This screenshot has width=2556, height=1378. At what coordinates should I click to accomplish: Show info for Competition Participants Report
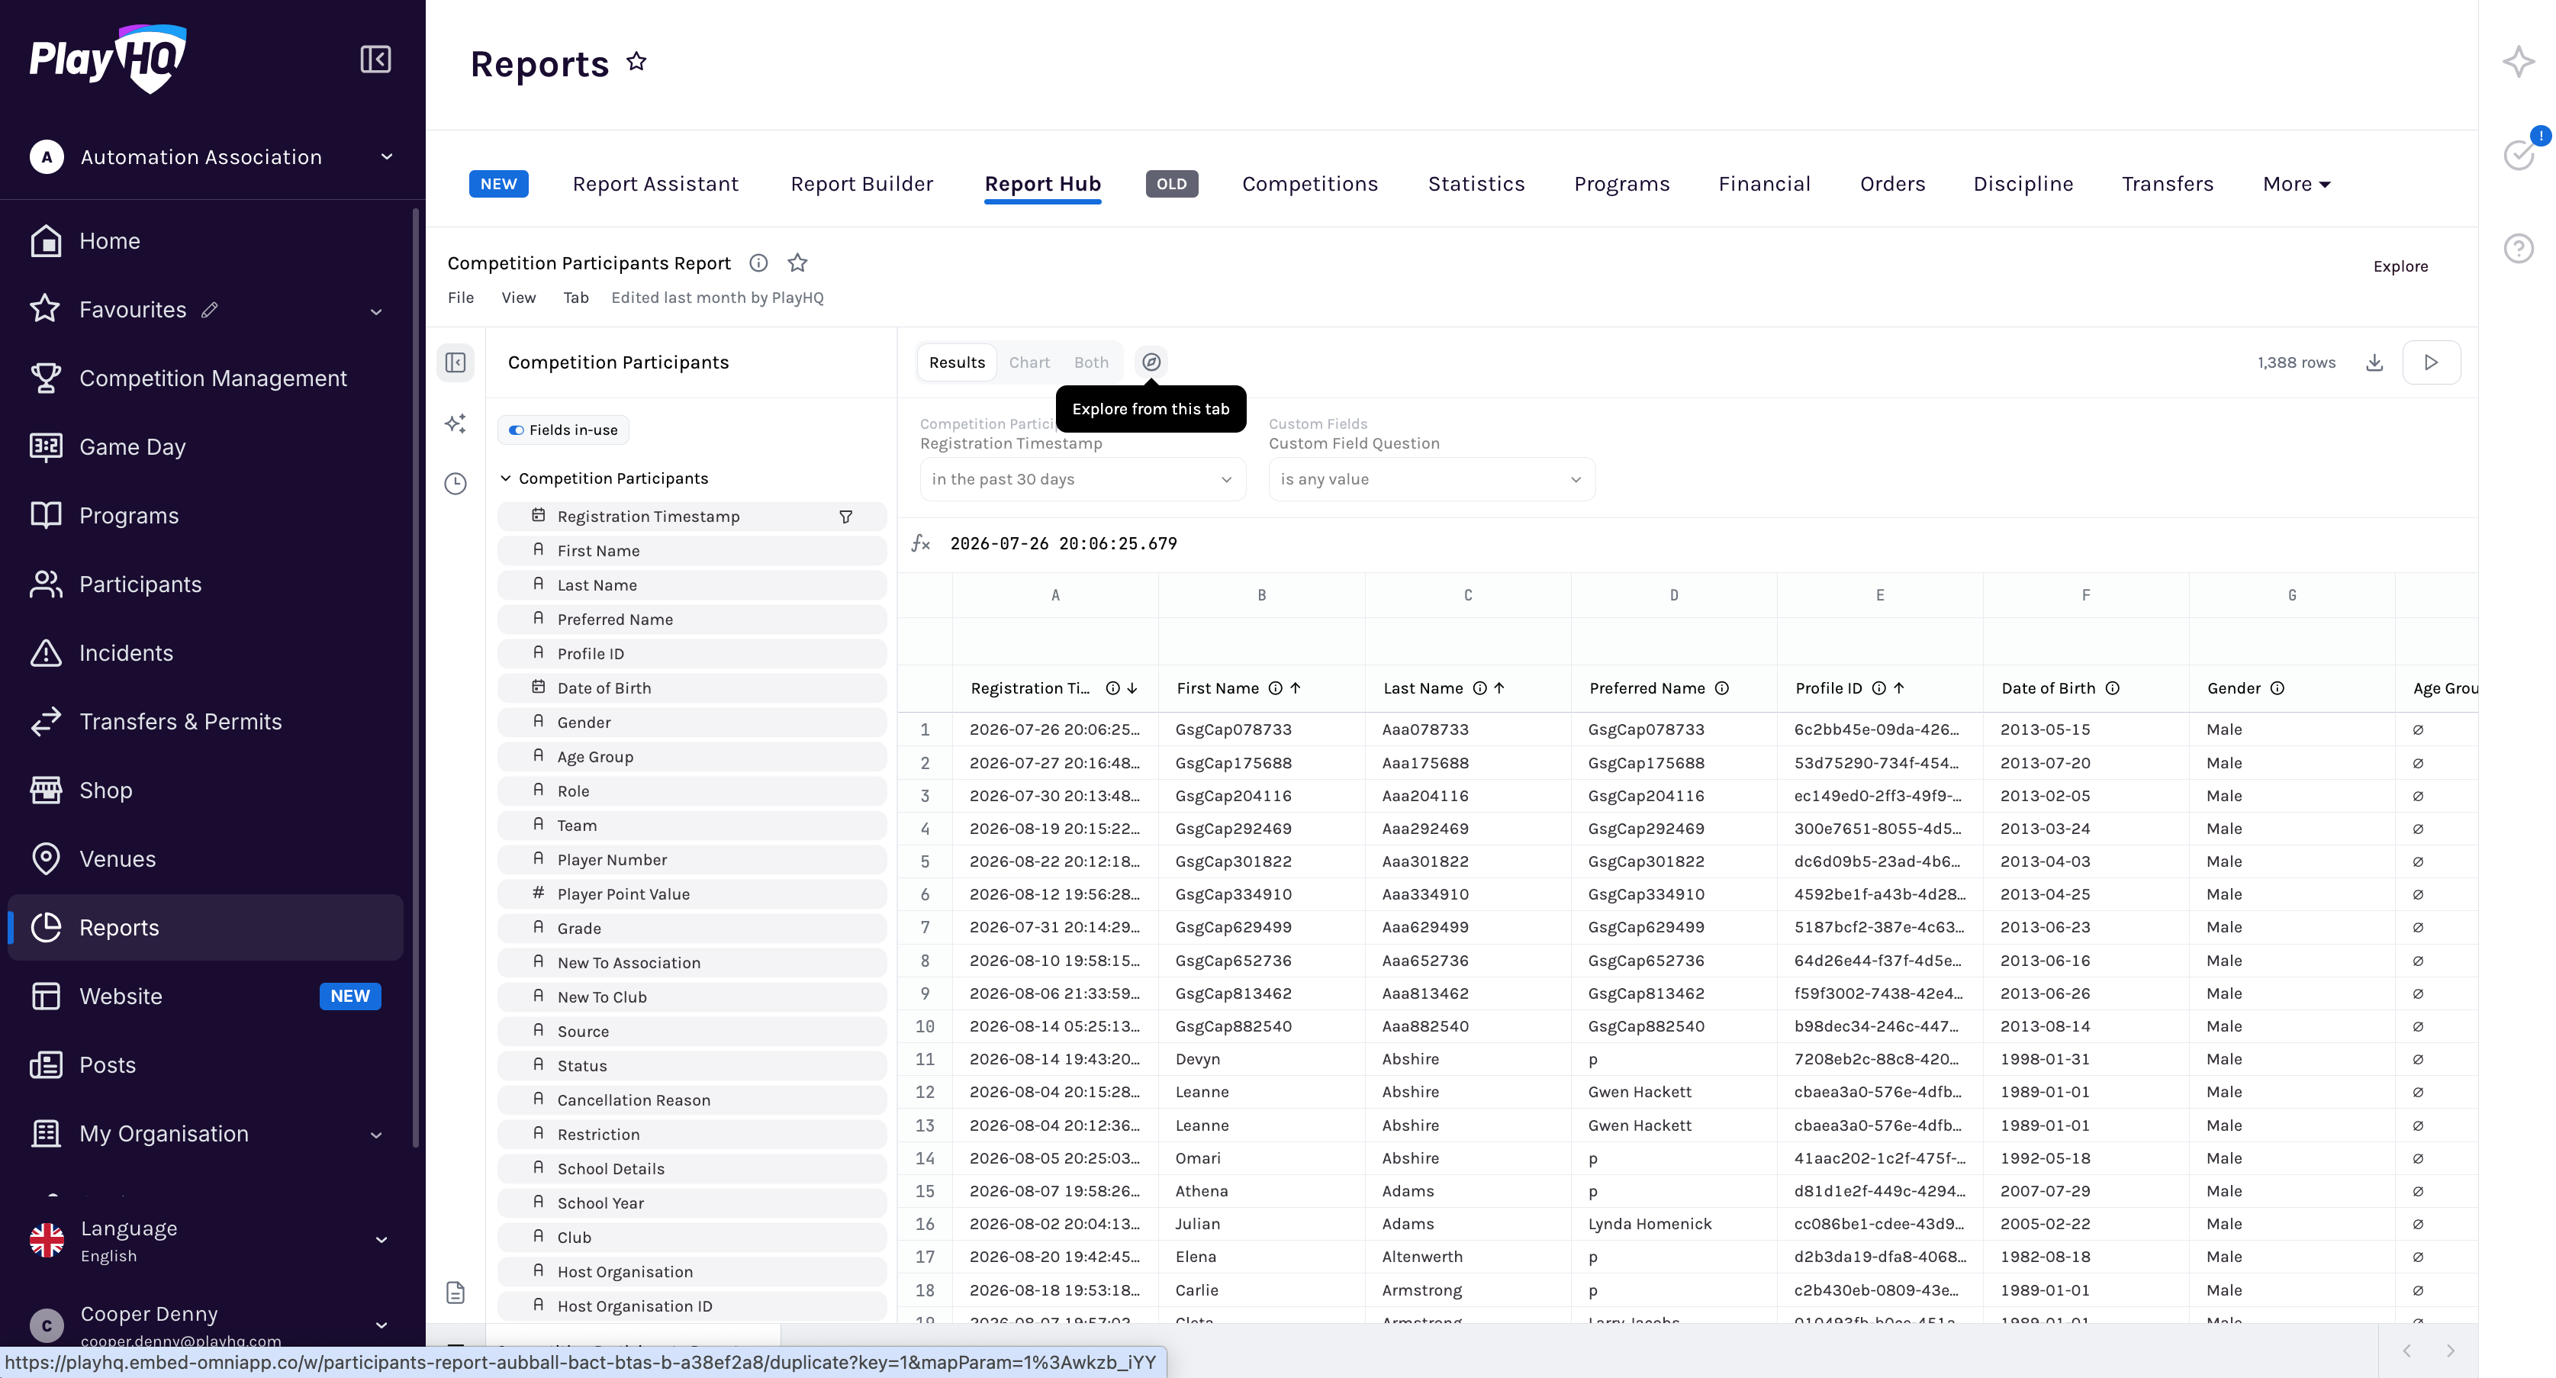758,263
